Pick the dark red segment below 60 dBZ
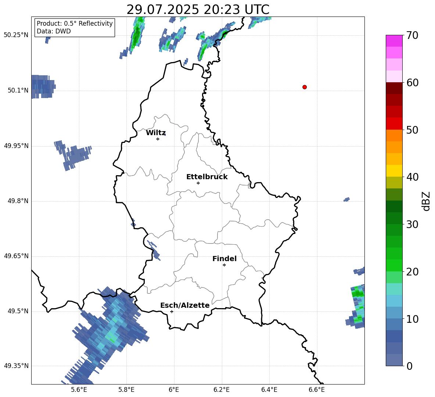Screen dimensions: 435x397 [394, 88]
